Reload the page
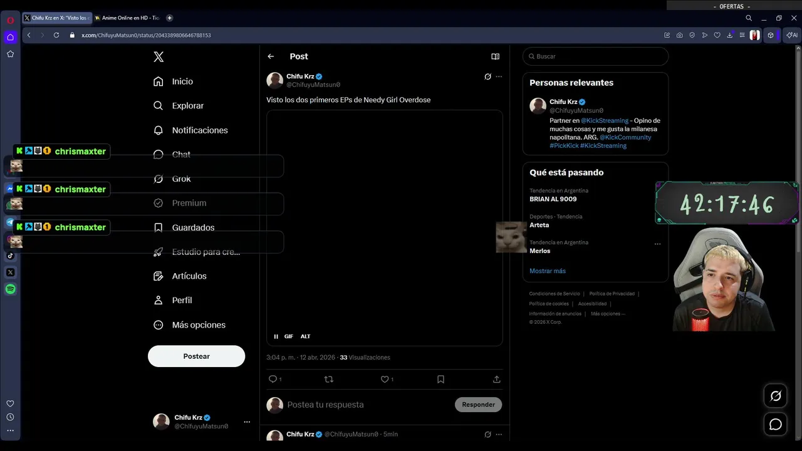 click(56, 35)
